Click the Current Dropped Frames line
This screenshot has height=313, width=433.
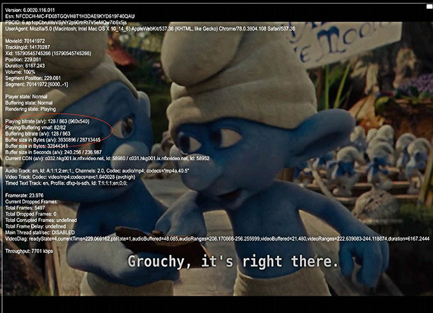coord(32,202)
